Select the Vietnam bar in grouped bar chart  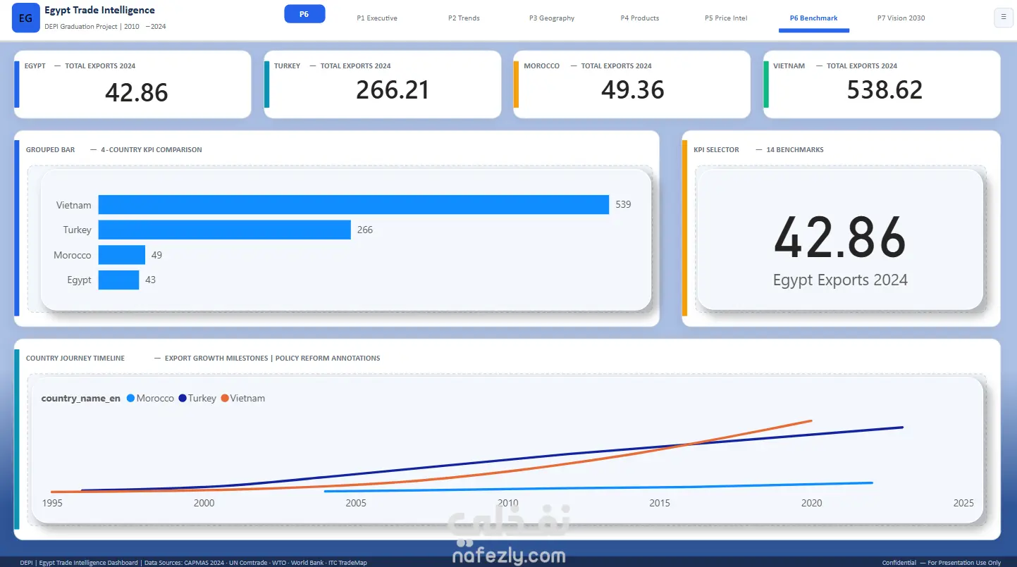tap(354, 205)
